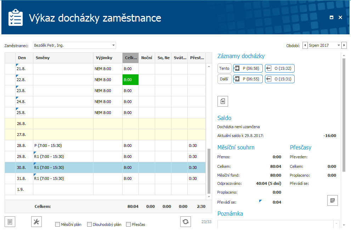Click the import document icon under attendance records
The width and height of the screenshot is (351, 233).
point(223,101)
